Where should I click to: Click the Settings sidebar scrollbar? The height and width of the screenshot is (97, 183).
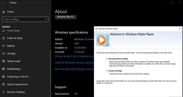(x=51, y=73)
